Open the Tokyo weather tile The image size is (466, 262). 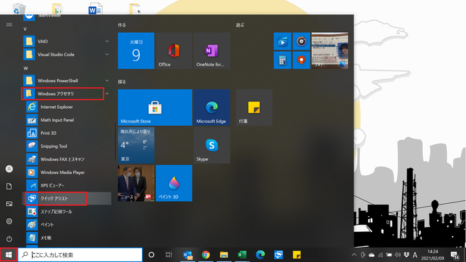coord(136,146)
